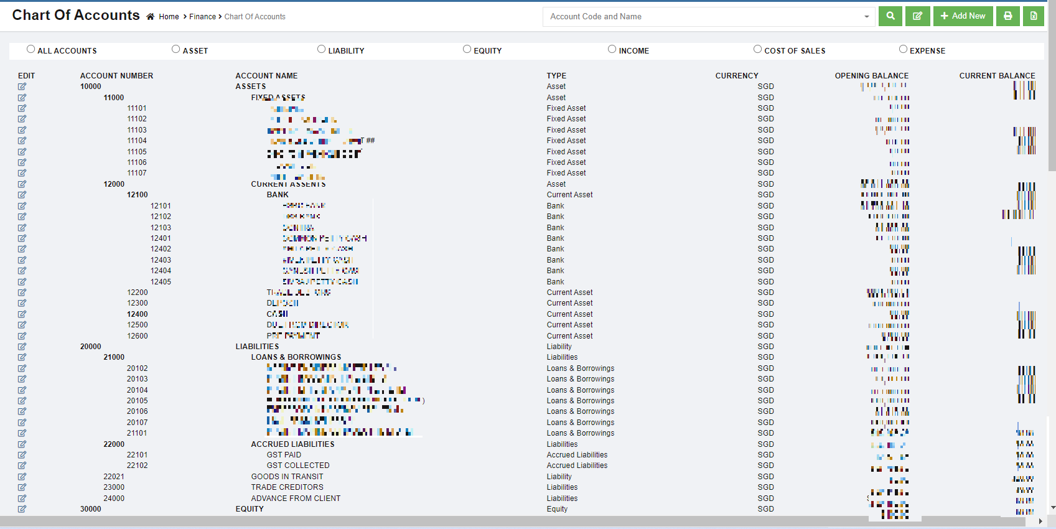This screenshot has width=1056, height=529.
Task: Open edit for TRADE CREDITORS account
Action: [22, 487]
